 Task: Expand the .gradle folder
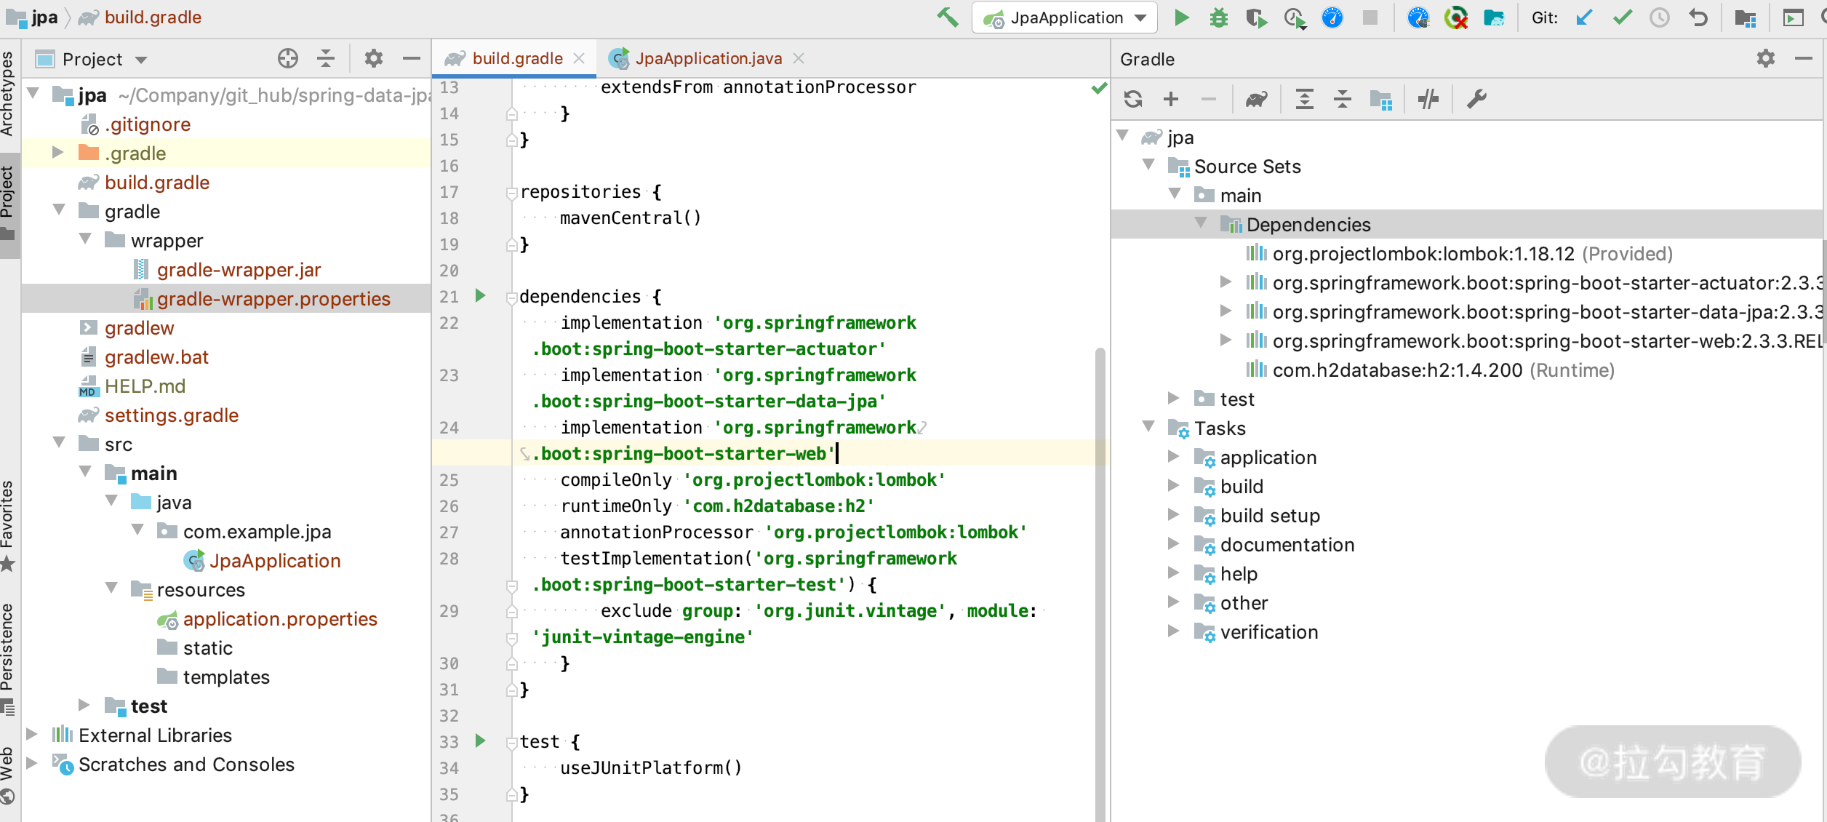coord(57,152)
